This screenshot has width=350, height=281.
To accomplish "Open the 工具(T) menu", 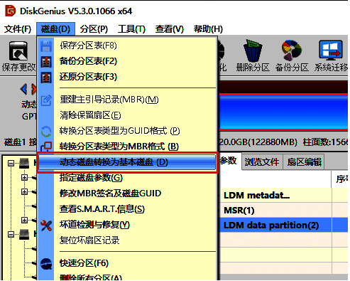I will 131,29.
